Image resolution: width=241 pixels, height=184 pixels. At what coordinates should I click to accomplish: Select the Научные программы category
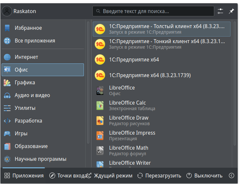(x=43, y=159)
